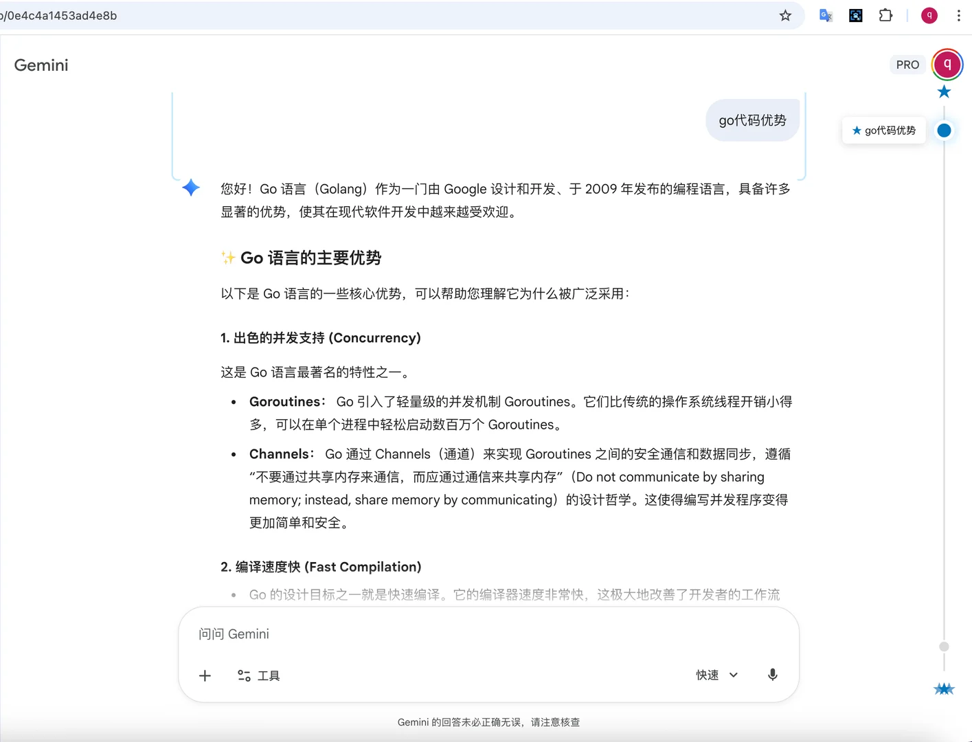Viewport: 972px width, 742px height.
Task: Click the go代码优势 user message bubble
Action: (x=752, y=120)
